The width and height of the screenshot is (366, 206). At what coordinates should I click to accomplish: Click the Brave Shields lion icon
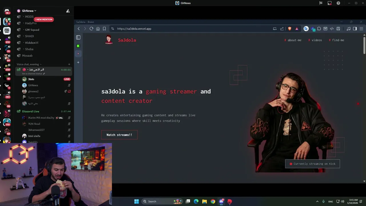[289, 29]
